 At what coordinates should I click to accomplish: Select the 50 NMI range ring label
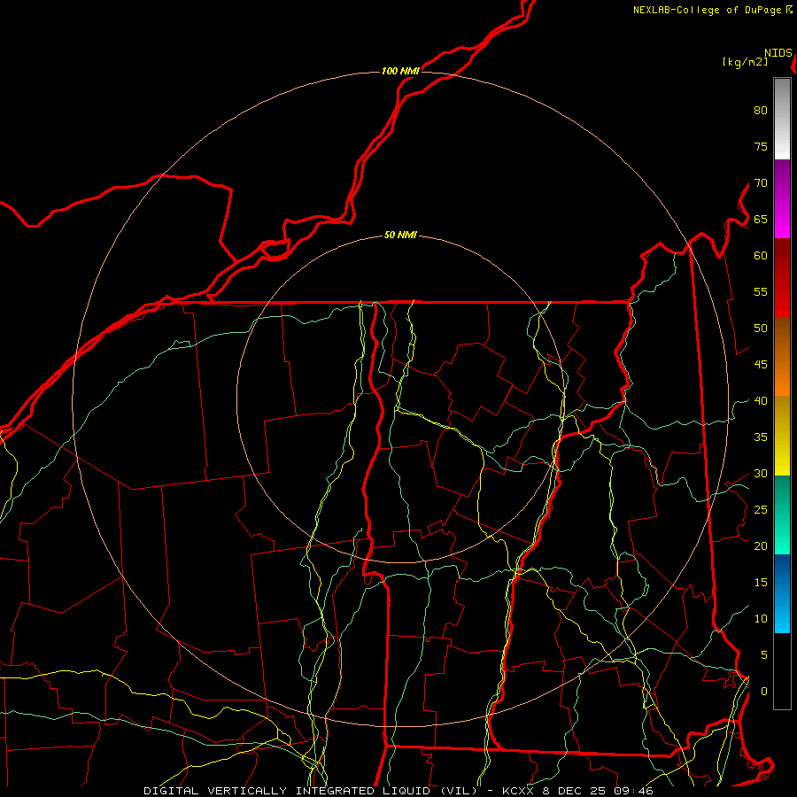[400, 235]
